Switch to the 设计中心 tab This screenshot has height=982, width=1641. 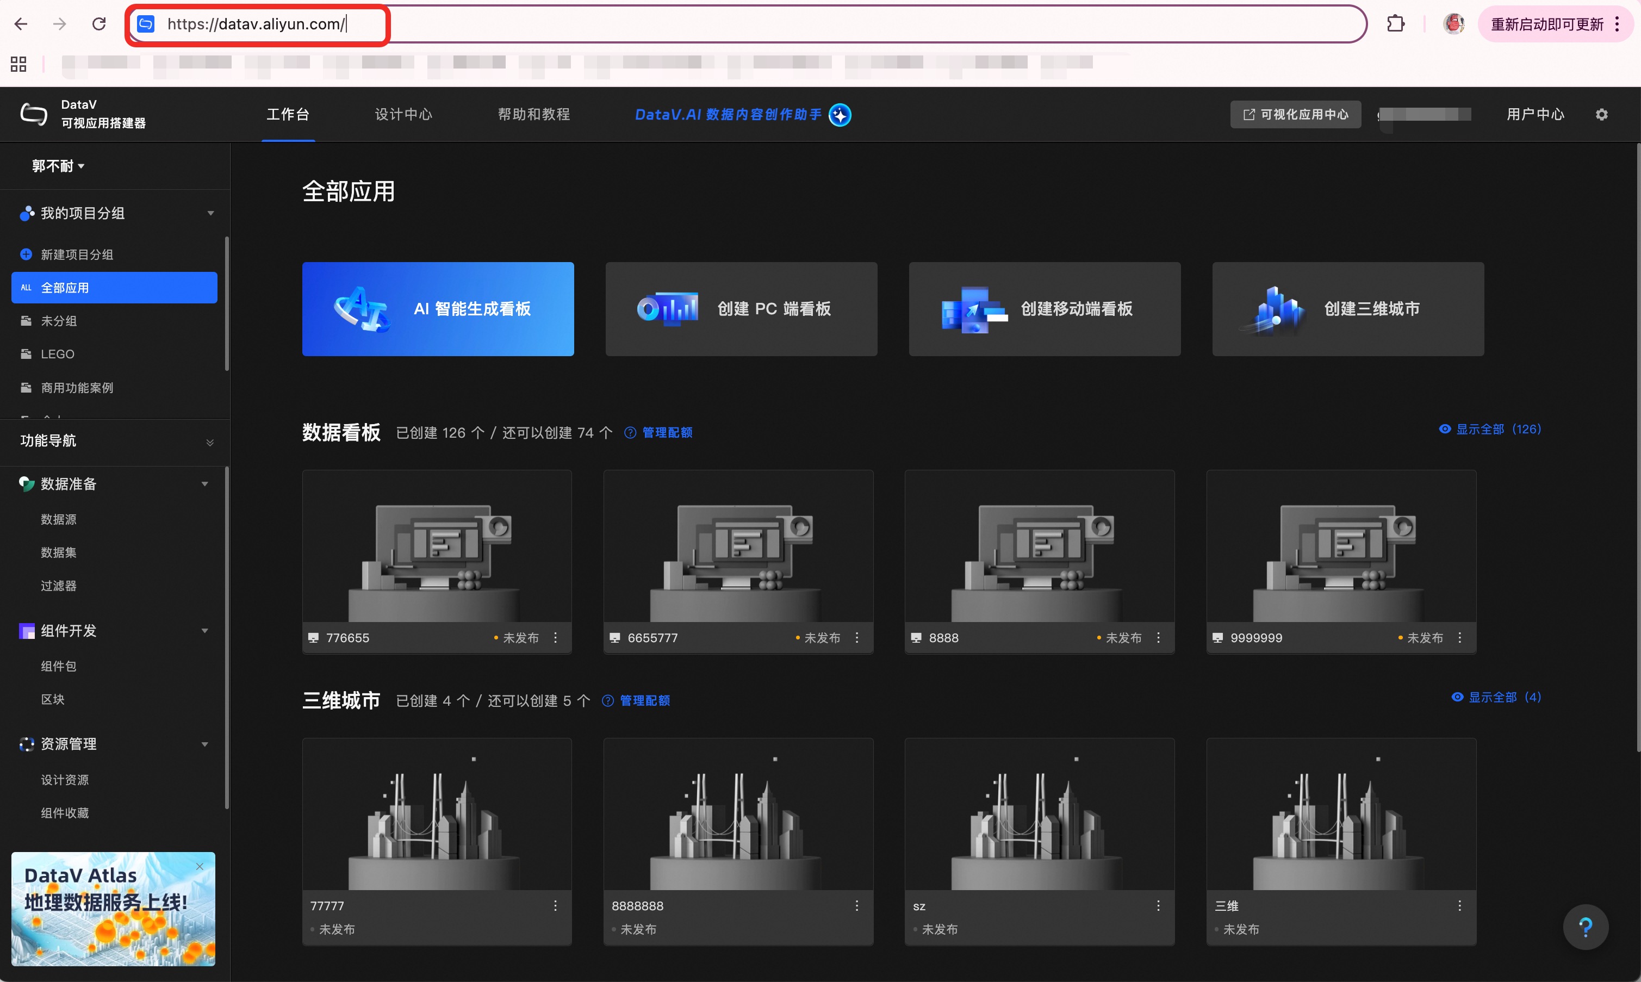[x=403, y=115]
